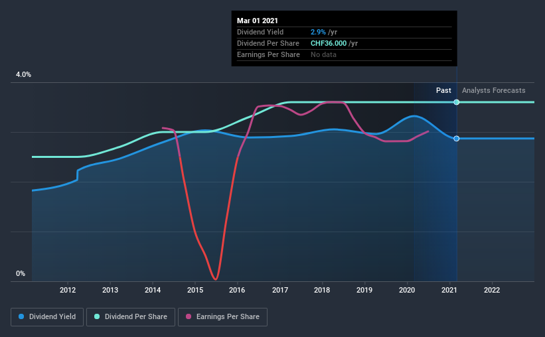Click the 2014 x-axis label

click(153, 290)
